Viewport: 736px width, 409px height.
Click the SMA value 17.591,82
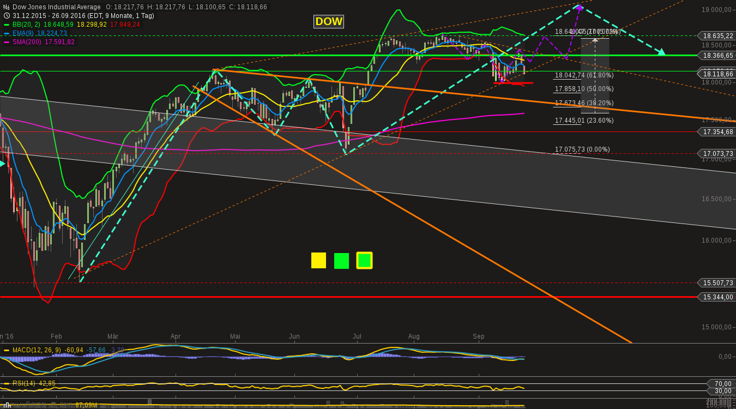tap(59, 42)
